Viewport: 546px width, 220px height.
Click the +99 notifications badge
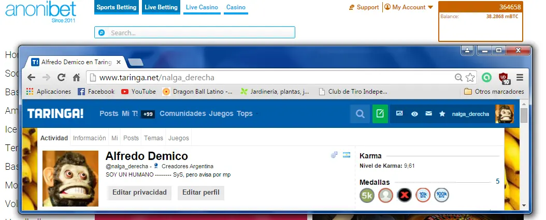148,114
